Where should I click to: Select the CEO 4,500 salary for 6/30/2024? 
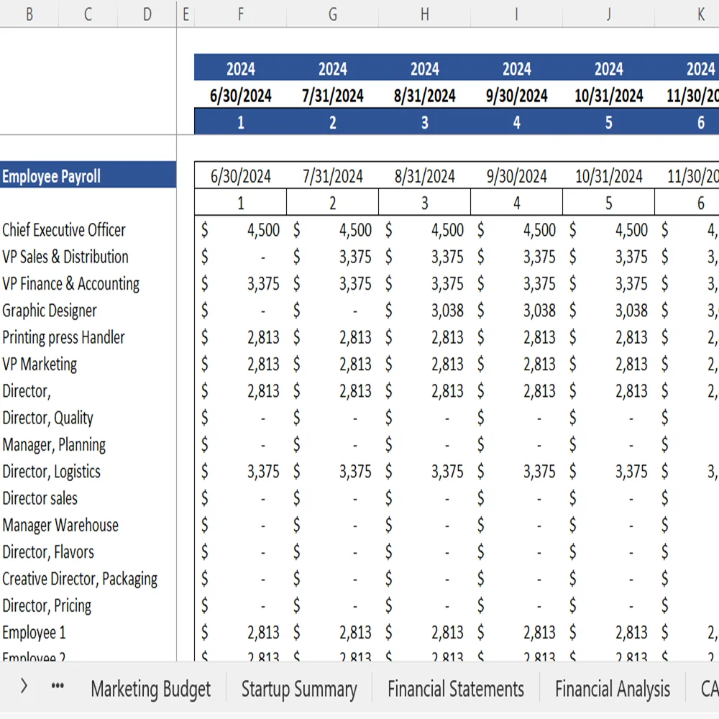[x=240, y=230]
